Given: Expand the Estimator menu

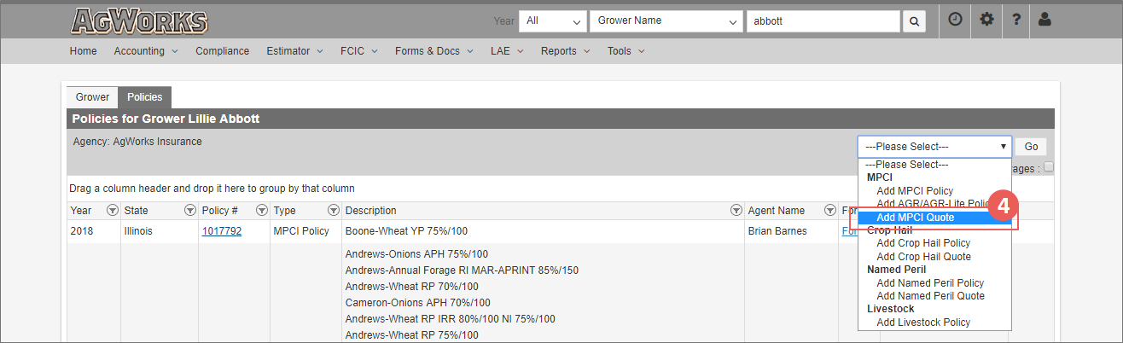Looking at the screenshot, I should click(295, 51).
